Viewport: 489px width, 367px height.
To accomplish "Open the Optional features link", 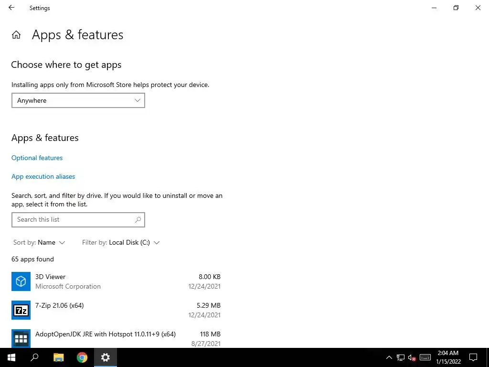I will 37,158.
